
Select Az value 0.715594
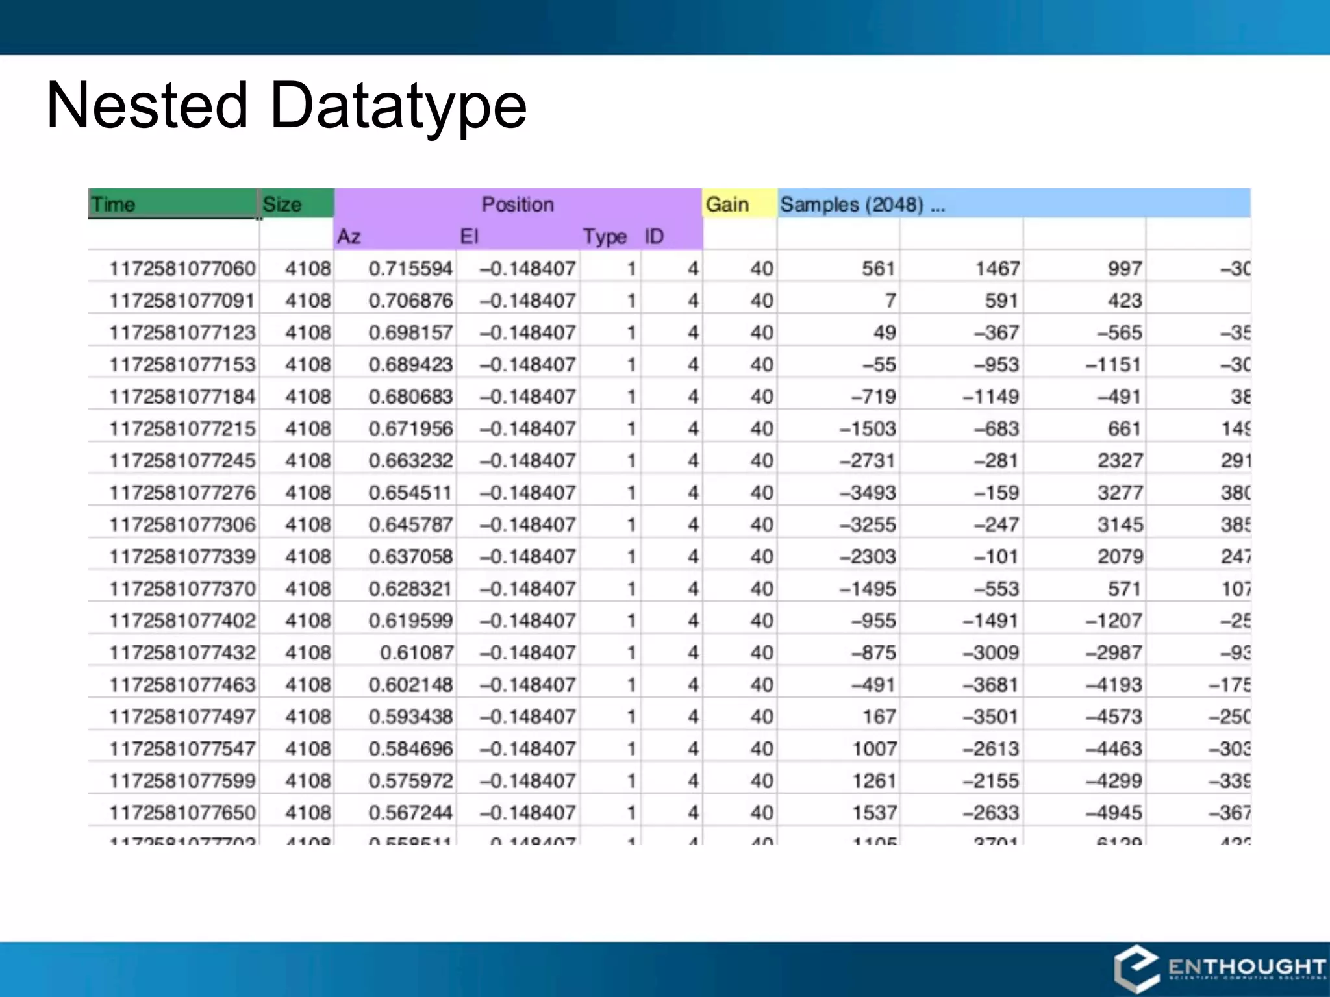click(410, 268)
